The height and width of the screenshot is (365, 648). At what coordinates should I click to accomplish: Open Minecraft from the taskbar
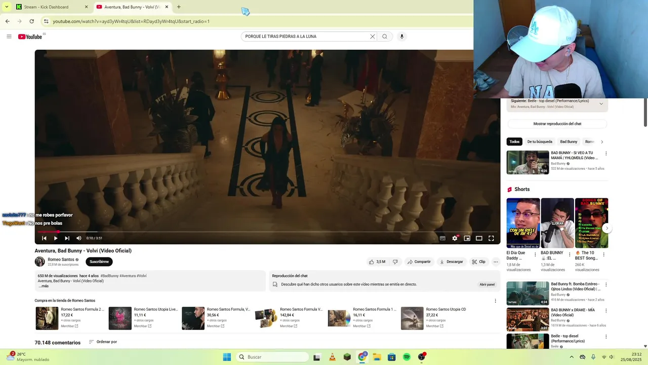coord(347,357)
